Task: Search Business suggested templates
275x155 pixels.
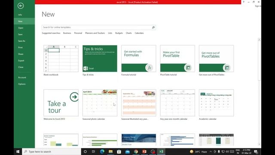Action: click(67, 33)
